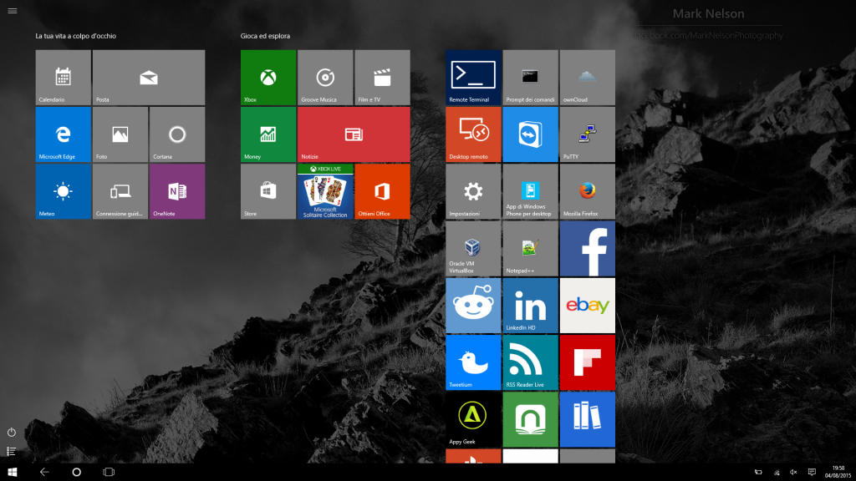Viewport: 856px width, 481px height.
Task: Open the Connessione guidata tile
Action: tap(120, 191)
